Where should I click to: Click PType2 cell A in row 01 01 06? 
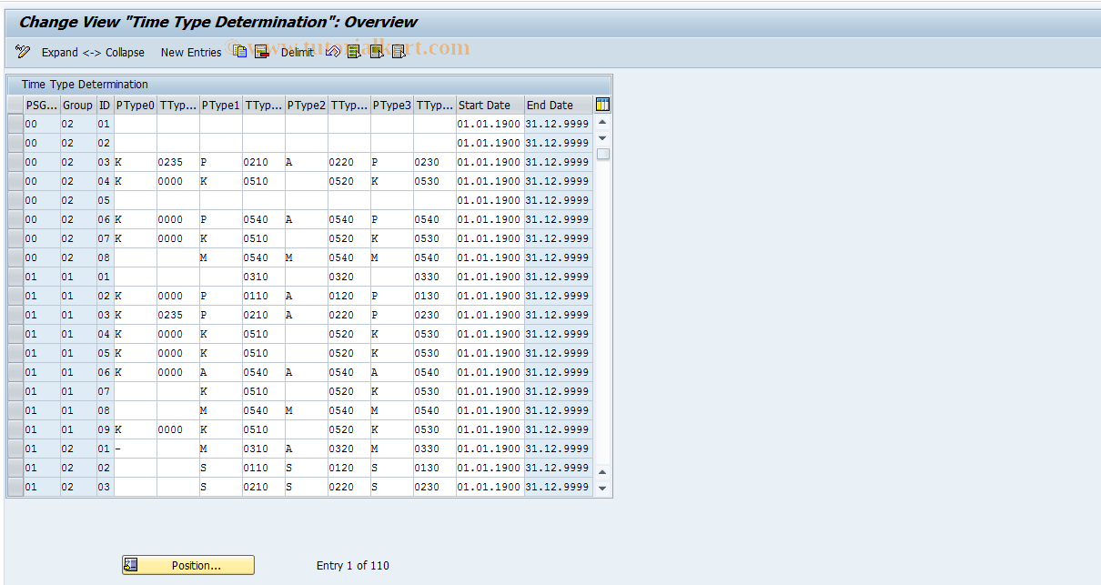pyautogui.click(x=307, y=372)
